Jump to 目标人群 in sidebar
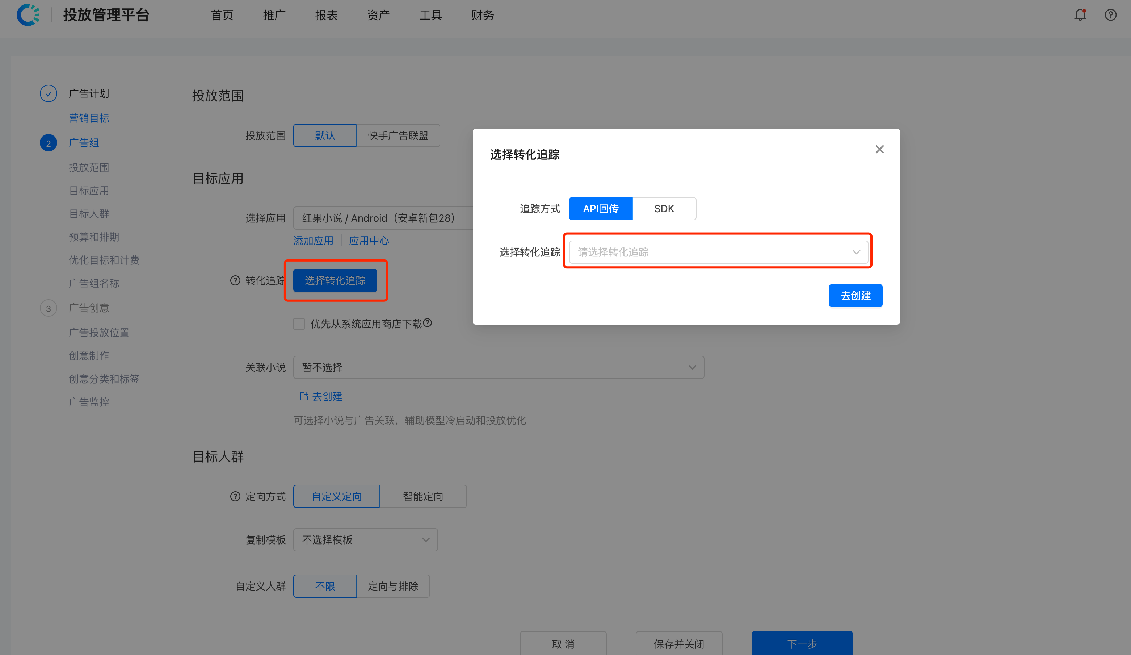This screenshot has width=1131, height=655. click(x=89, y=214)
